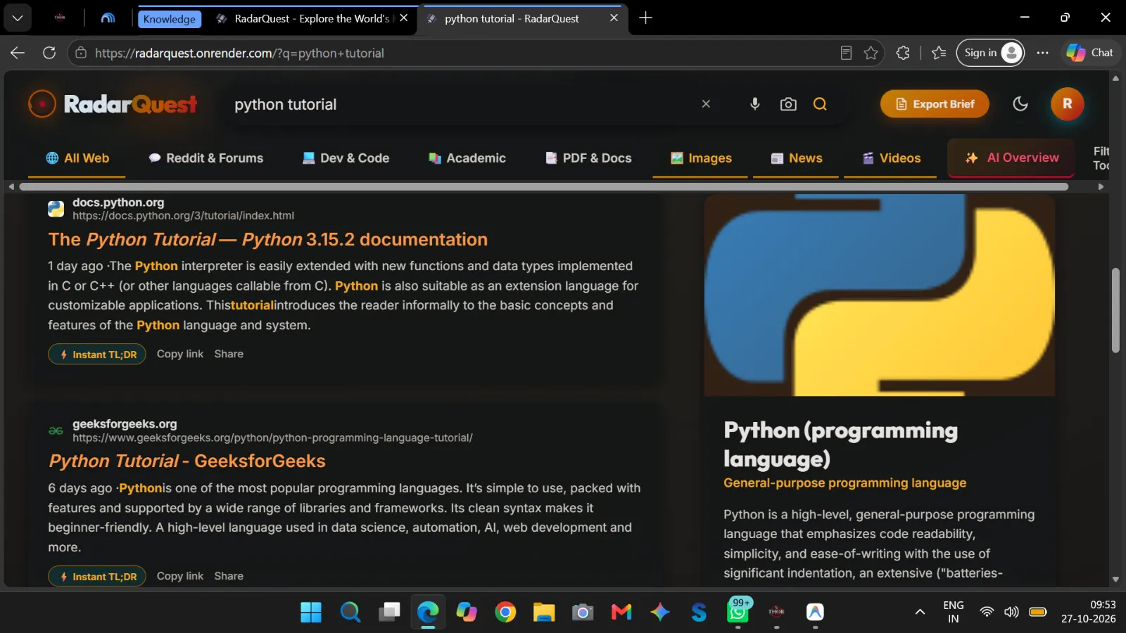Open the R profile avatar
Screen dimensions: 1126x633
[1067, 104]
